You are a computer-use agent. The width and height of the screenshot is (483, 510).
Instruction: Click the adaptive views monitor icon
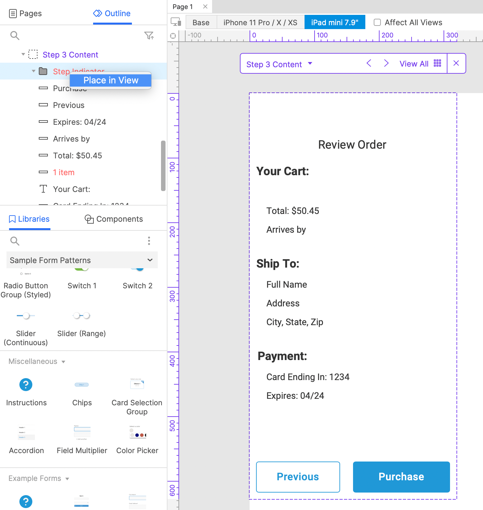coord(176,22)
